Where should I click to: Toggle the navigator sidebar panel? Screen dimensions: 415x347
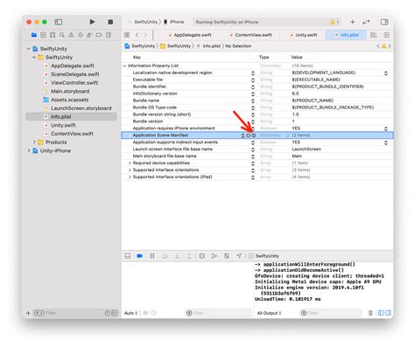tap(59, 22)
